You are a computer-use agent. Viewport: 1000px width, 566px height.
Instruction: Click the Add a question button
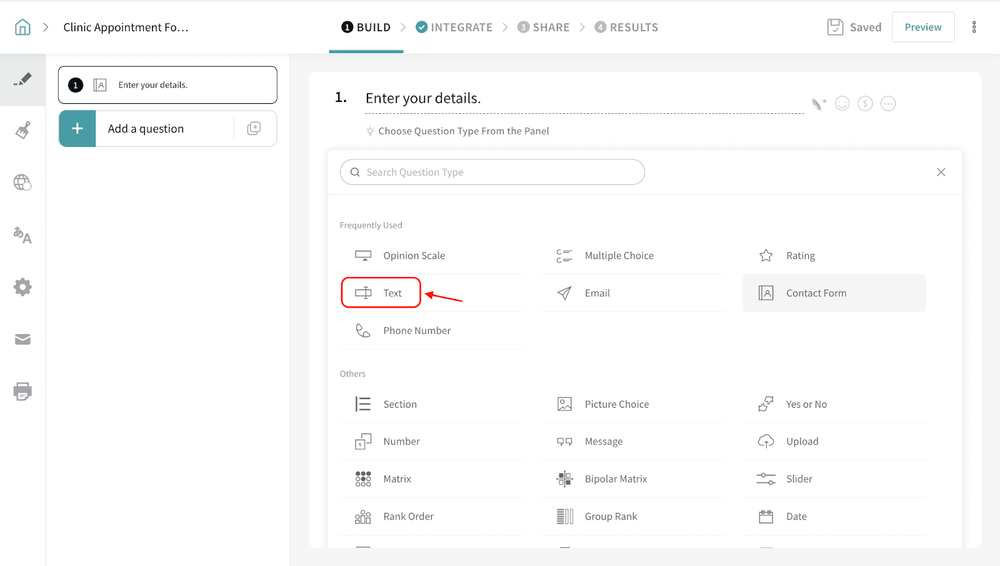pyautogui.click(x=146, y=129)
